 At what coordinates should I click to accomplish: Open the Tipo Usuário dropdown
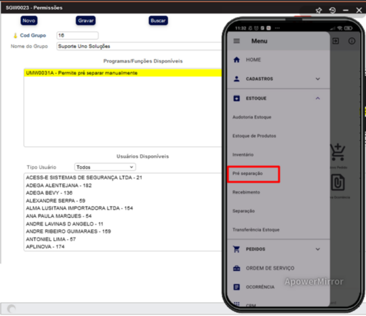point(105,167)
